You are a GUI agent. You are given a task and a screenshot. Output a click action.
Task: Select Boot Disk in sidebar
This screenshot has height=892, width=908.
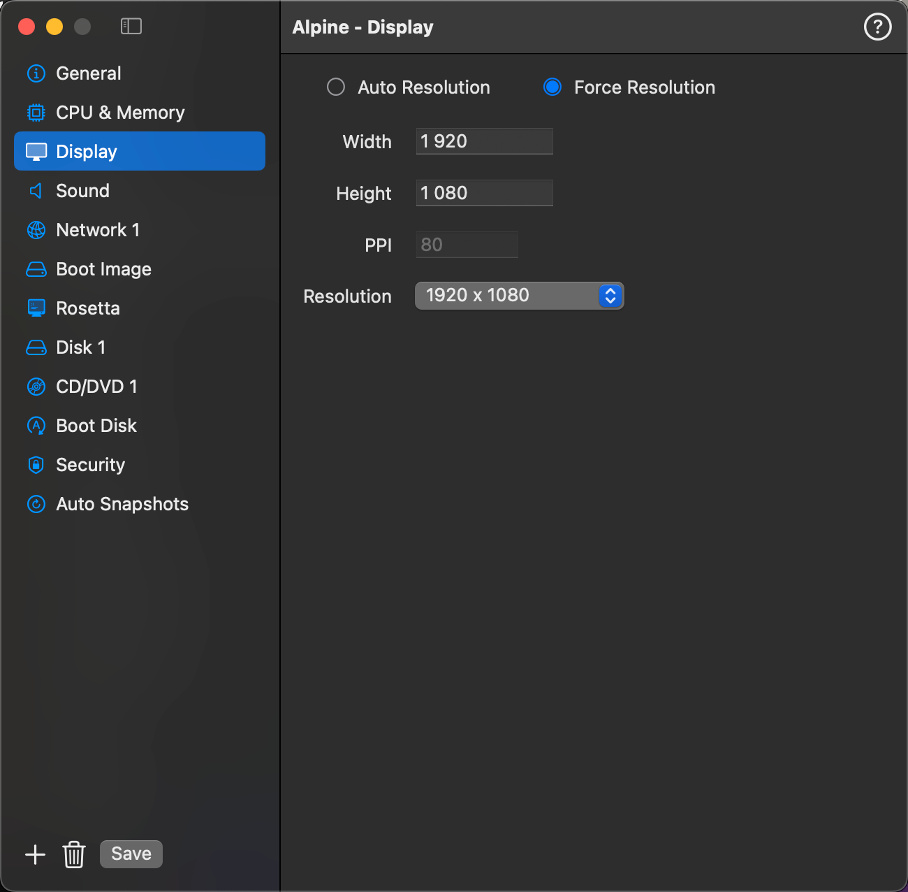tap(96, 426)
